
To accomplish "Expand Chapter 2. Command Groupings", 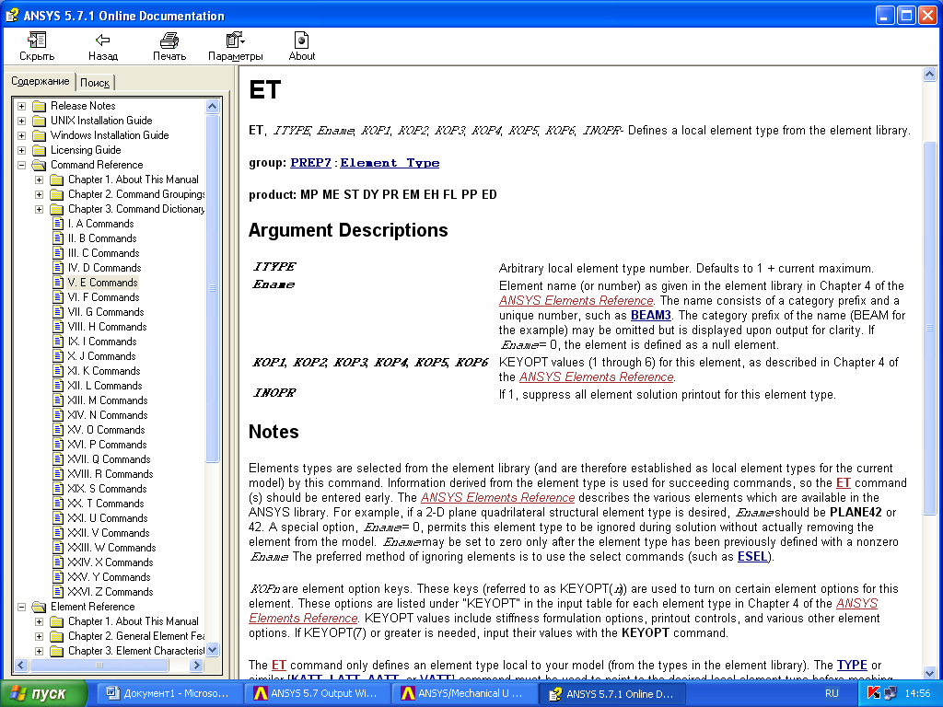I will pos(39,194).
